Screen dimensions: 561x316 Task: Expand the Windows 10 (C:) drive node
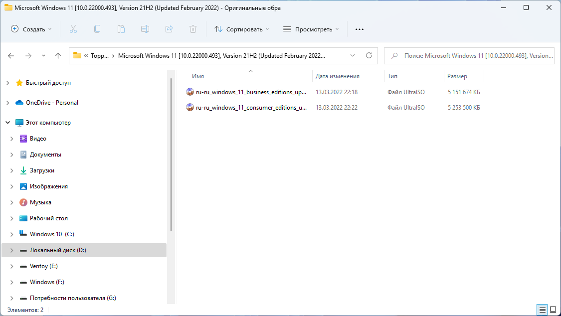pyautogui.click(x=11, y=234)
